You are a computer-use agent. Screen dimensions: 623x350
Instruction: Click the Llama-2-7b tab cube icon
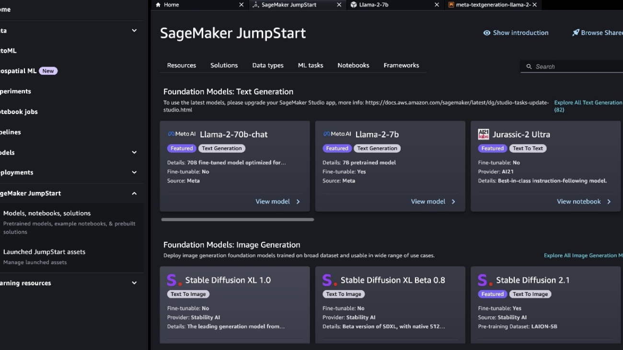pyautogui.click(x=354, y=5)
